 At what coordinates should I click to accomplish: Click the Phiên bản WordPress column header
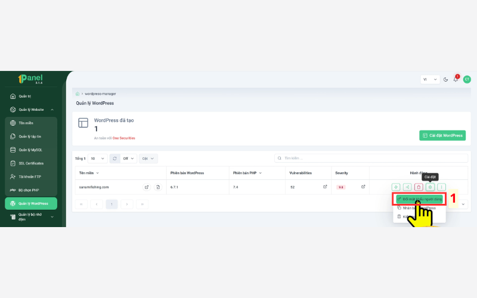[x=187, y=173]
